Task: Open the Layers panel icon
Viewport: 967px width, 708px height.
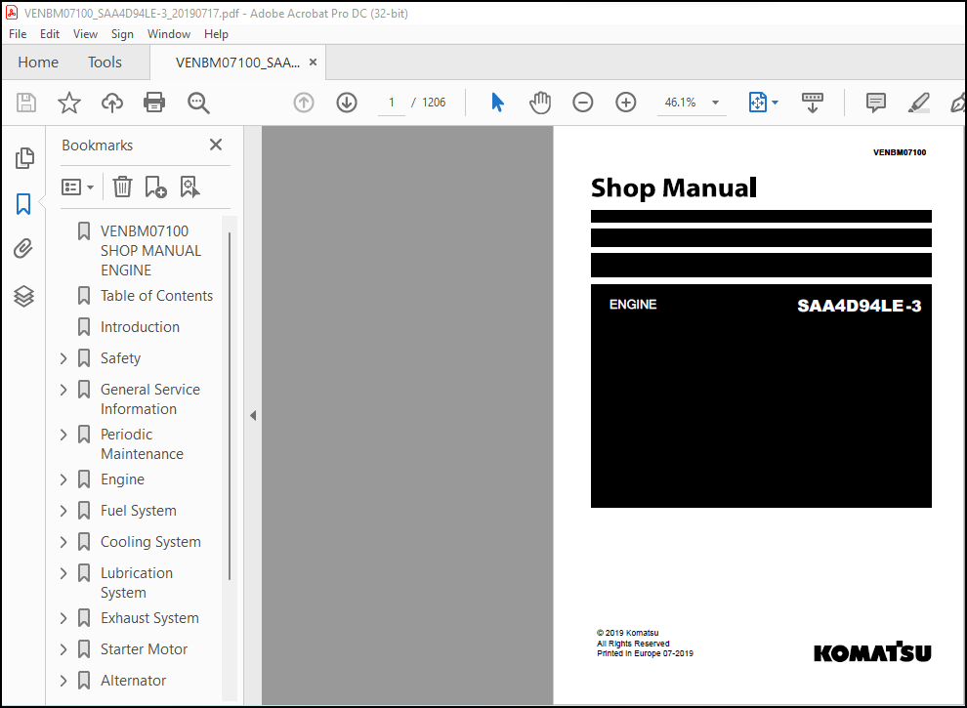Action: coord(23,296)
